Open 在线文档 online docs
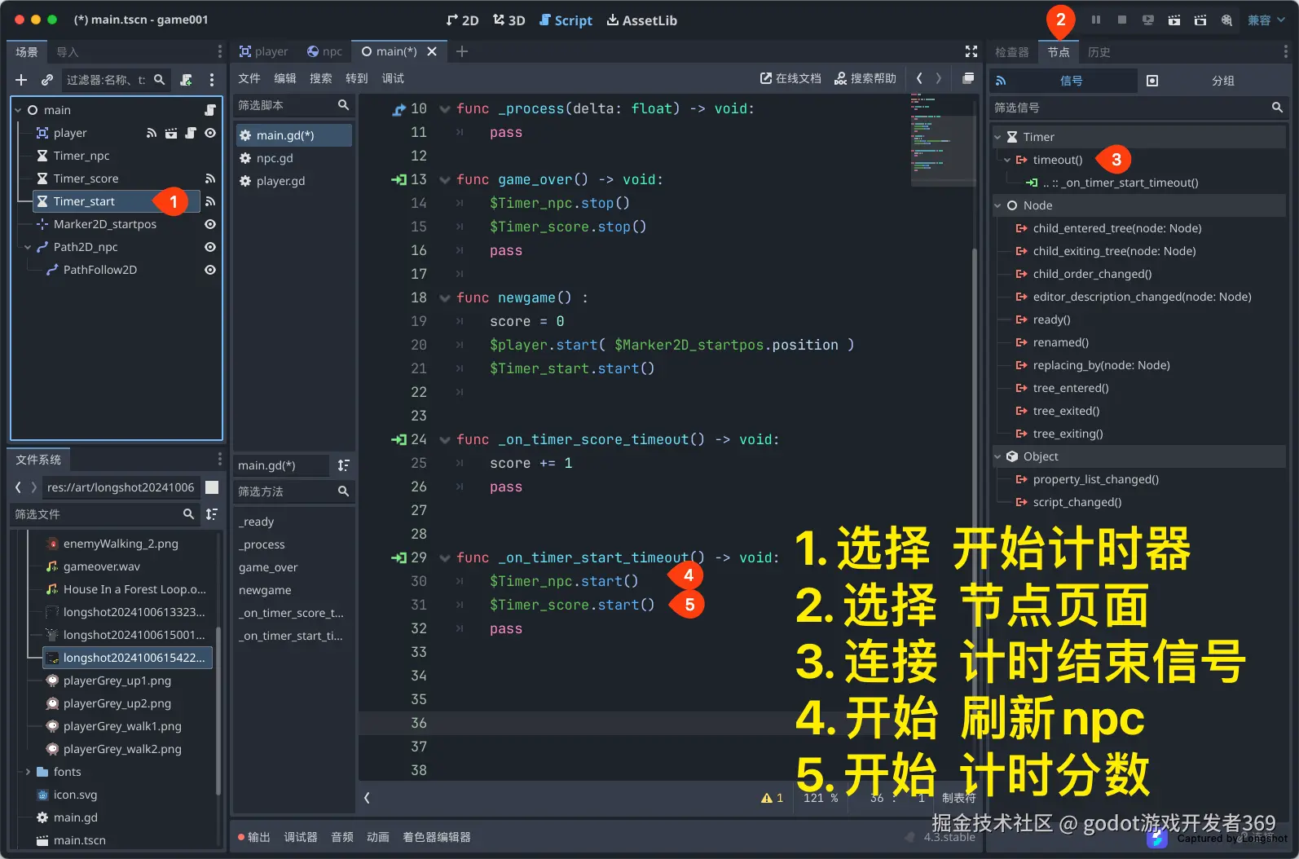Screen dimensions: 1299x859 [x=790, y=78]
